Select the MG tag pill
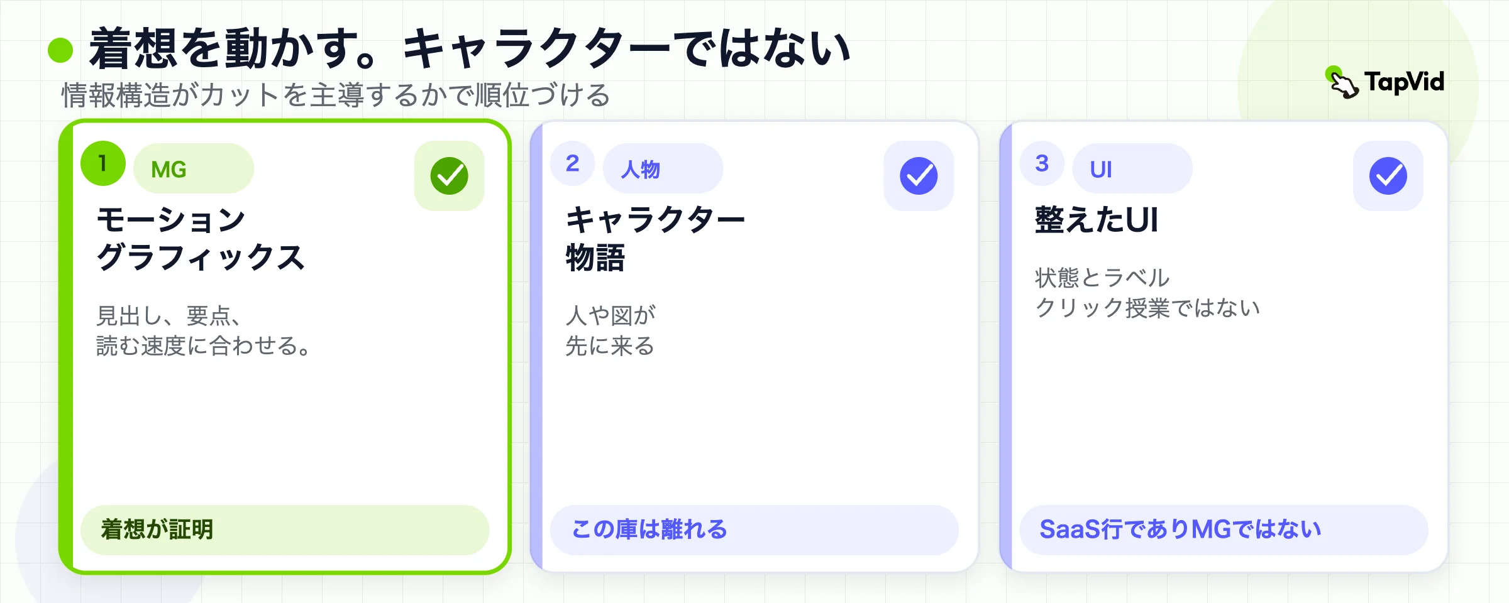The width and height of the screenshot is (1509, 603). (194, 168)
